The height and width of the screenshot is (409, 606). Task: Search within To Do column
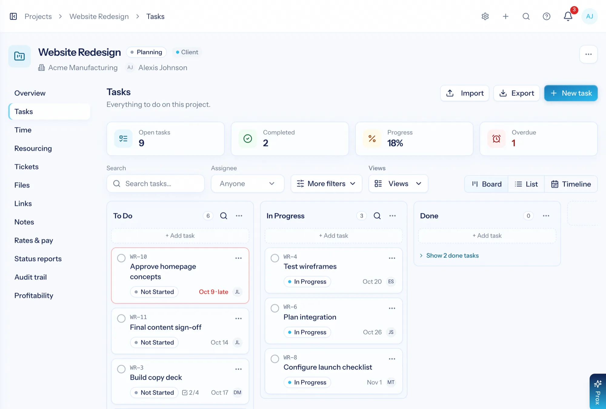click(x=224, y=216)
